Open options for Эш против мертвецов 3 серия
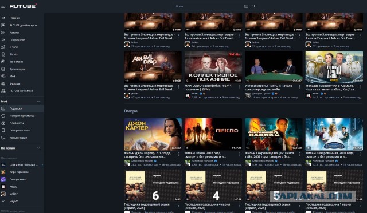This screenshot has width=367, height=213. [299, 36]
